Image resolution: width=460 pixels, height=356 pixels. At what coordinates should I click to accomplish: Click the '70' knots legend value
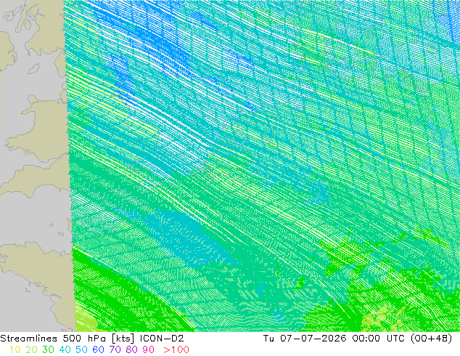115,349
